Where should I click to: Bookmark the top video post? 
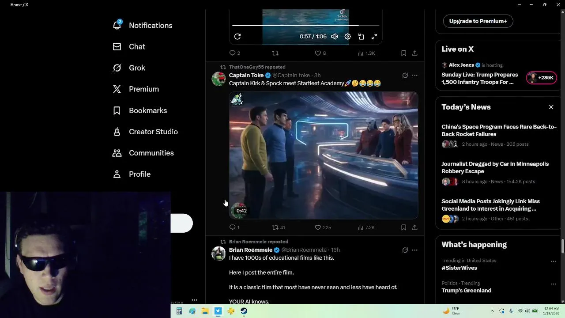[403, 53]
